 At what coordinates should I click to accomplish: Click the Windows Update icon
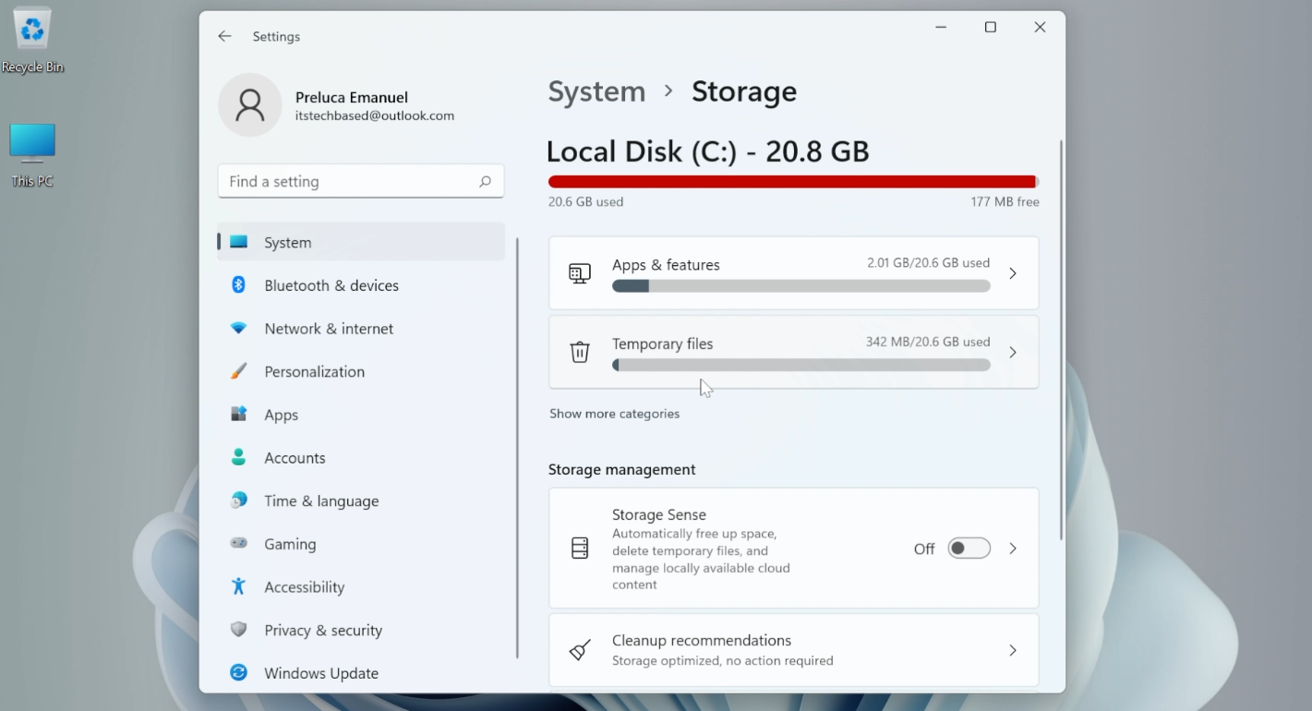point(238,672)
